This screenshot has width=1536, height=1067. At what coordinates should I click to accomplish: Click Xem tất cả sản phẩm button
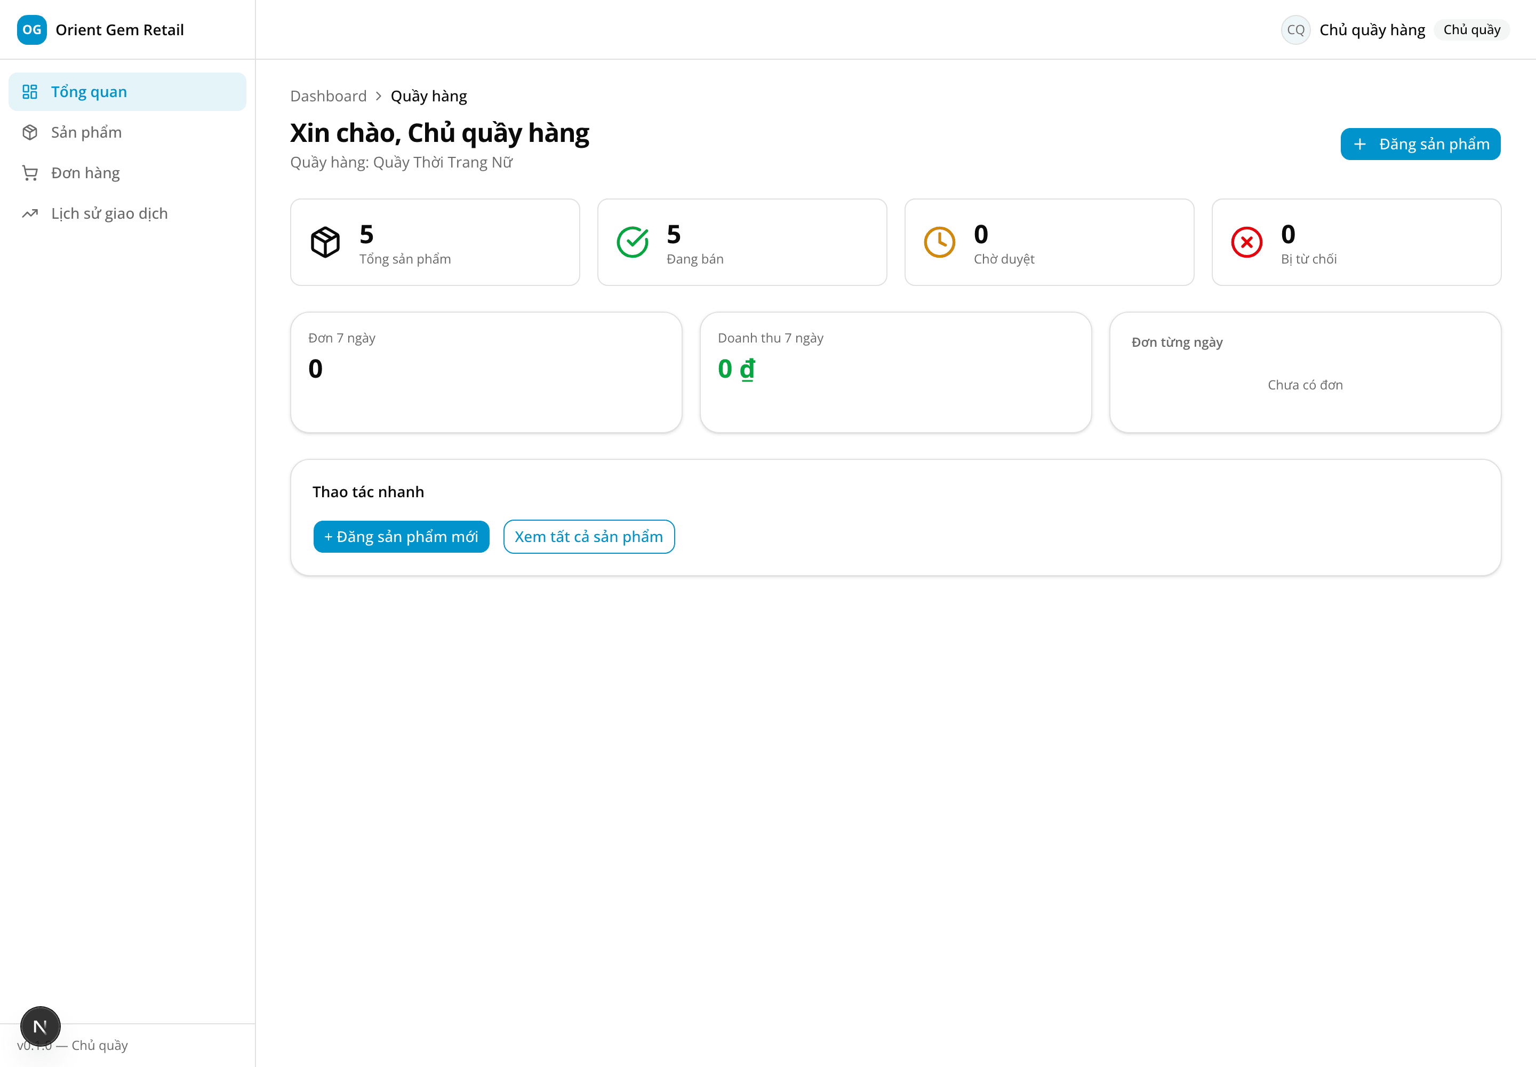tap(589, 537)
